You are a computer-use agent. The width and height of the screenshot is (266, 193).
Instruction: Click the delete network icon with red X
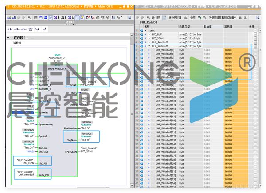pos(14,17)
